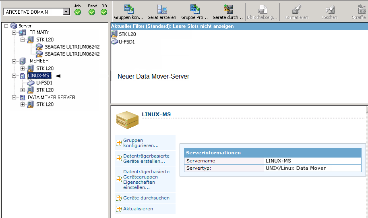Expand STK L20 under MEMBER
Screen dimensions: 368x218
tap(23, 69)
